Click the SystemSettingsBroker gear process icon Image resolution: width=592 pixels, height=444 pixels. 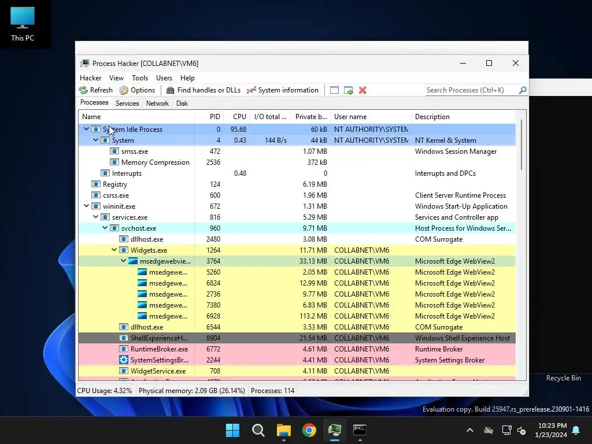(x=124, y=360)
